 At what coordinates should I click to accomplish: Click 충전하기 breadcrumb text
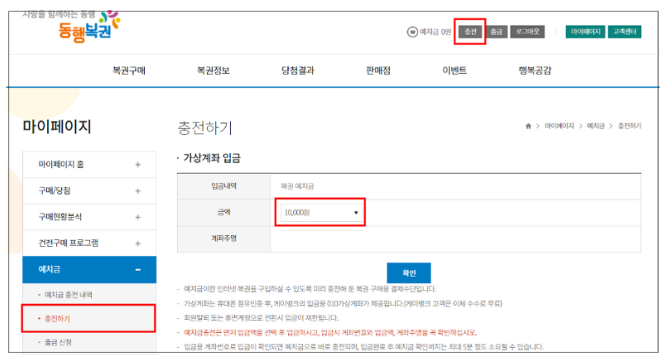tap(629, 126)
